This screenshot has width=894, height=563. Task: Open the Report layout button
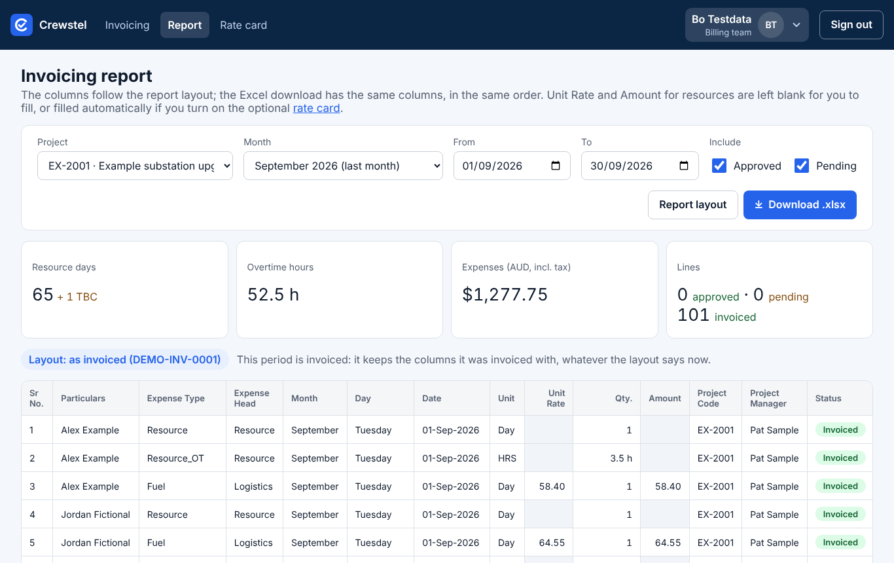coord(693,205)
